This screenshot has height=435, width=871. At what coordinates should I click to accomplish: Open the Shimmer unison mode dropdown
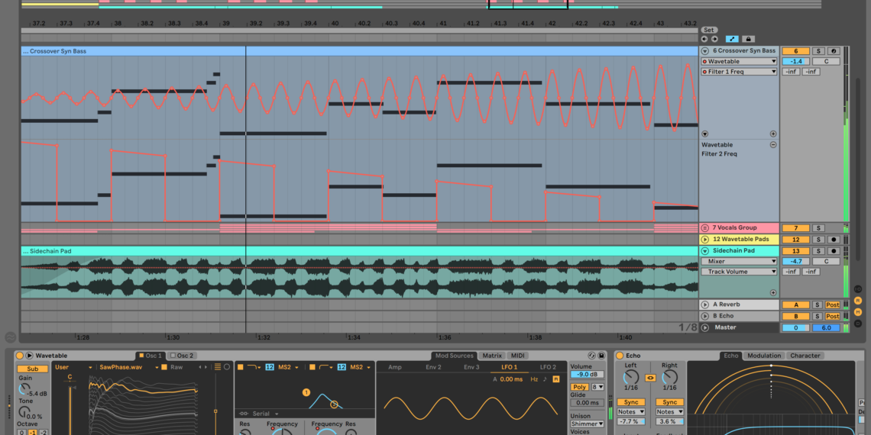(x=588, y=424)
